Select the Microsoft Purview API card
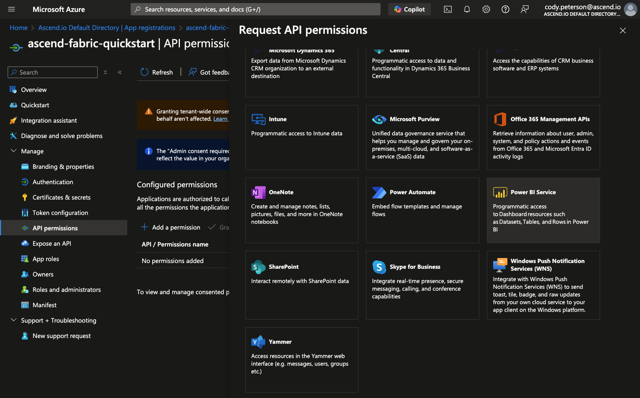This screenshot has width=640, height=398. [x=422, y=137]
